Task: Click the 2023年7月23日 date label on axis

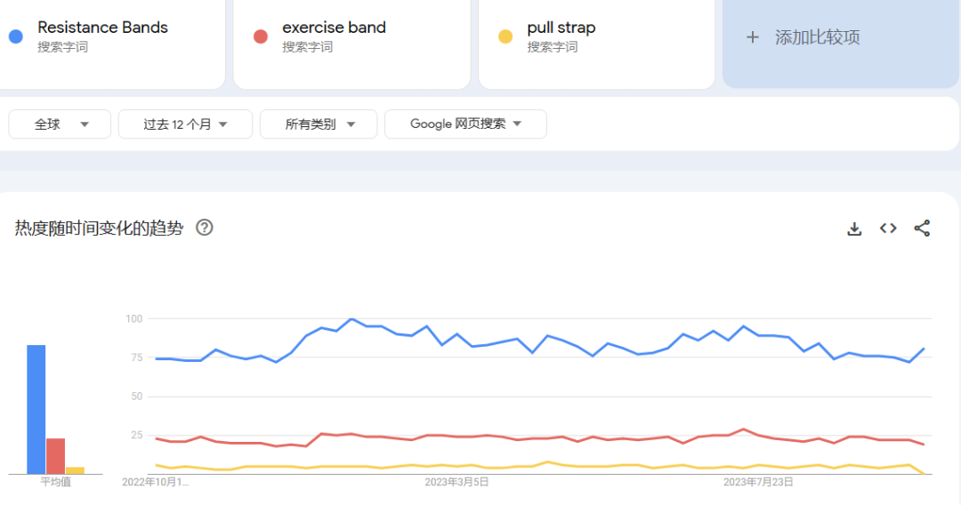Action: 758,483
